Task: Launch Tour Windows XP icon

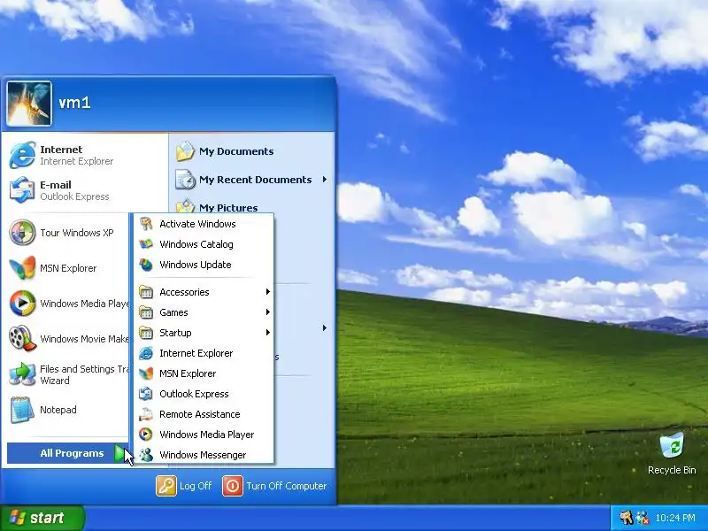Action: (x=22, y=233)
